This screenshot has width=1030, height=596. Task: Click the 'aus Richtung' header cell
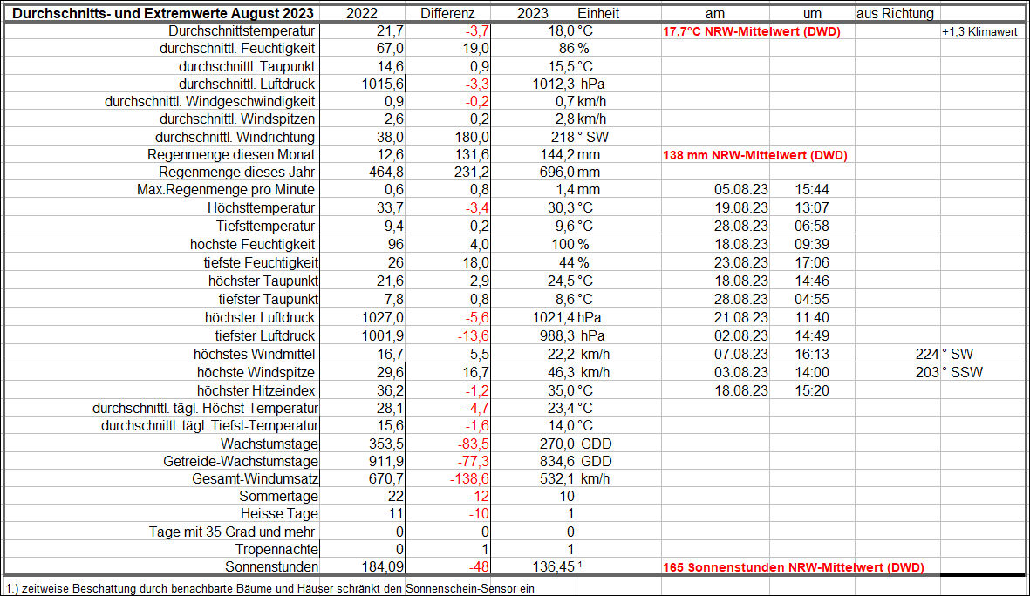[x=896, y=13]
